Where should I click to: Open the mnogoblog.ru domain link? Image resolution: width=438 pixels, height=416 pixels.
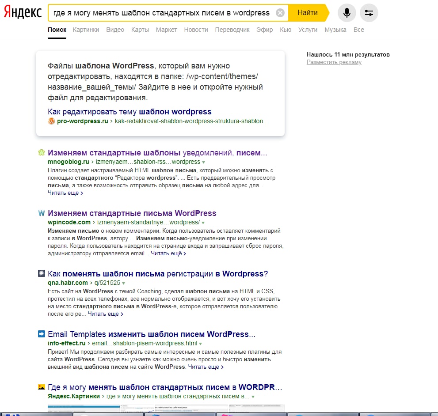(x=69, y=162)
